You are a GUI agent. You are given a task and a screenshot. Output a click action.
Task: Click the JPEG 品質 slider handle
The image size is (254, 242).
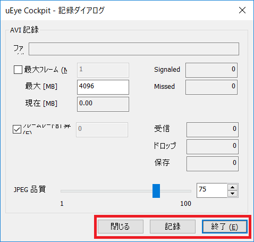[156, 191]
